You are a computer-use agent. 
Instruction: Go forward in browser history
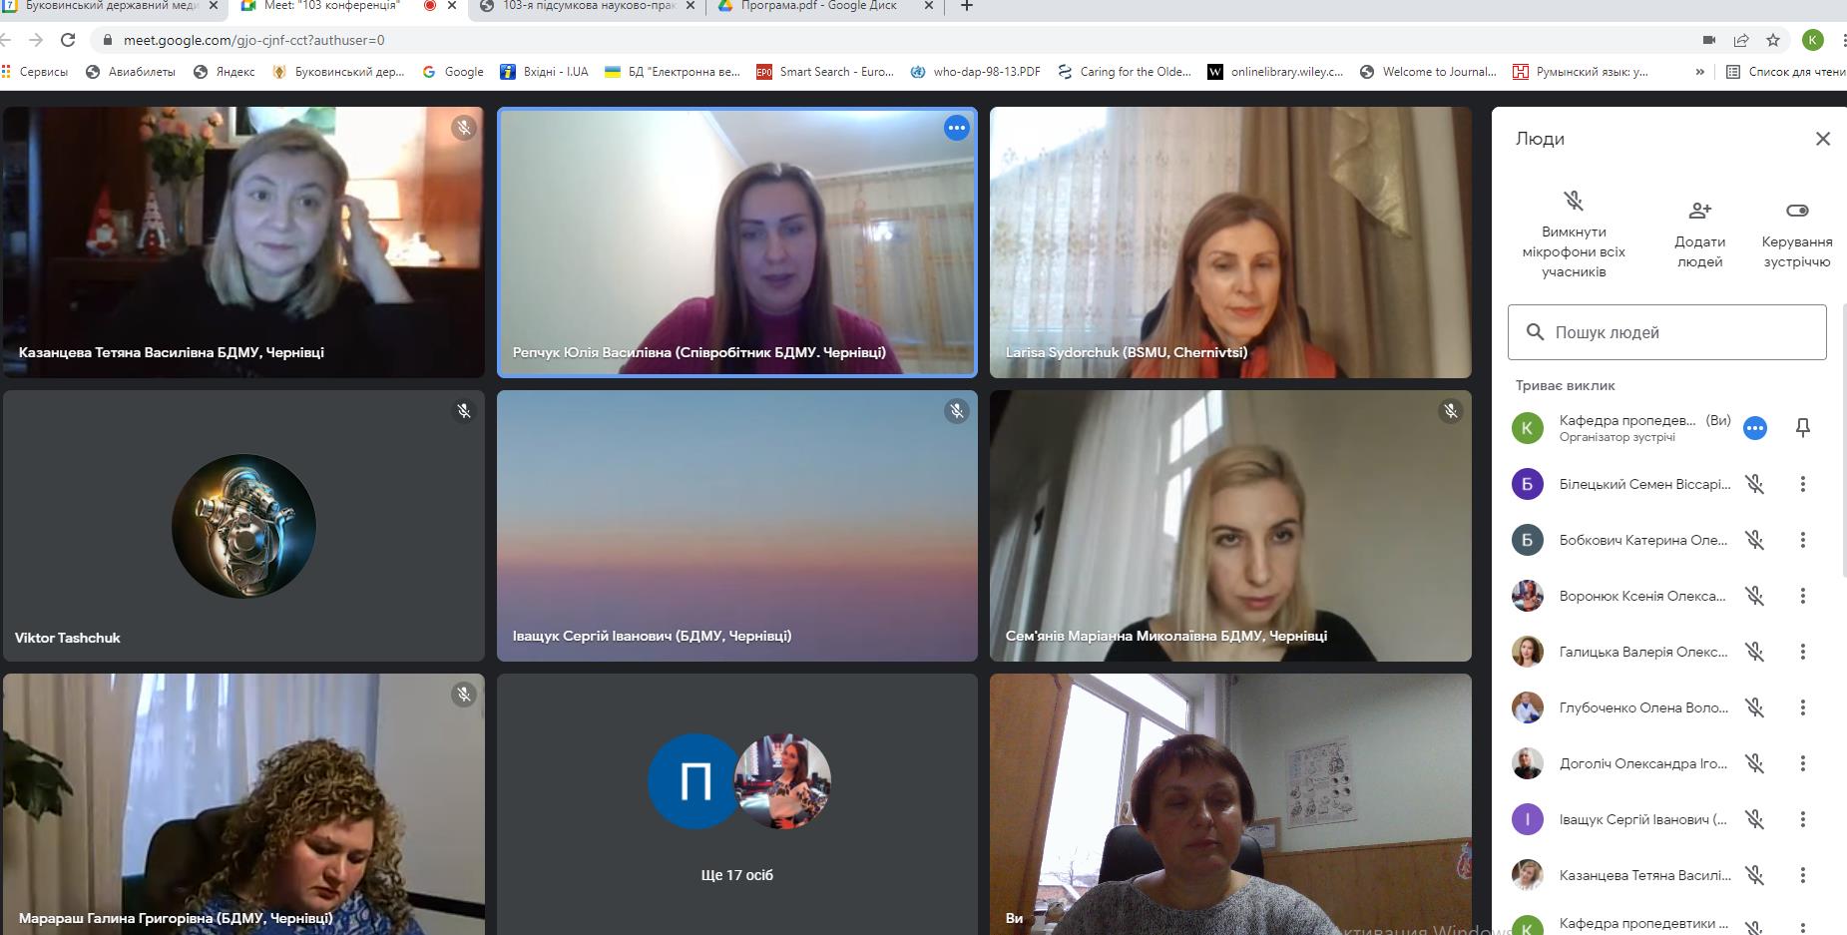[x=36, y=40]
